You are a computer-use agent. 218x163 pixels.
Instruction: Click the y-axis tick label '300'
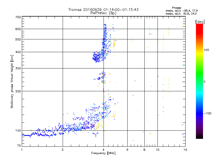18,68
